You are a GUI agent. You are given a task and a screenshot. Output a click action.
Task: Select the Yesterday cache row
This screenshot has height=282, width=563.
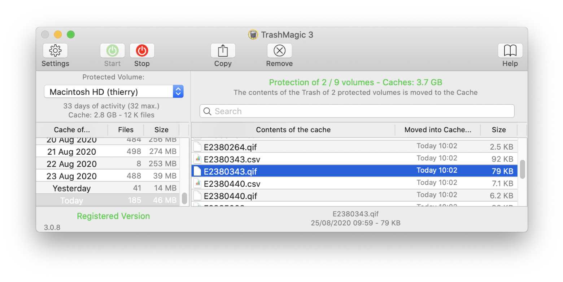(x=108, y=188)
